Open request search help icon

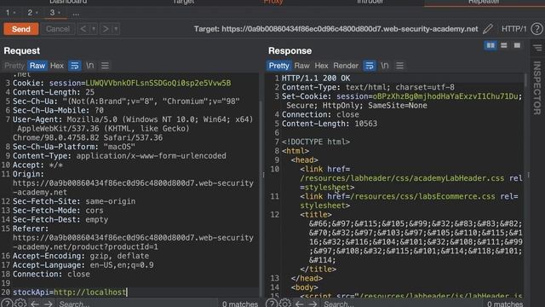click(7, 304)
